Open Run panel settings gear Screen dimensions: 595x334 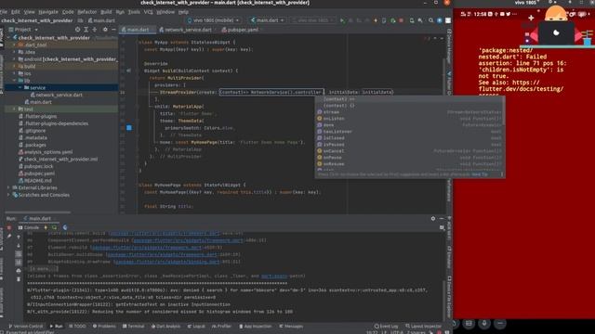(433, 219)
